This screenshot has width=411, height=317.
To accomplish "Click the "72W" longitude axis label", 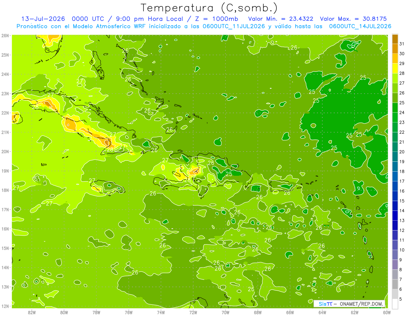I will (193, 312).
